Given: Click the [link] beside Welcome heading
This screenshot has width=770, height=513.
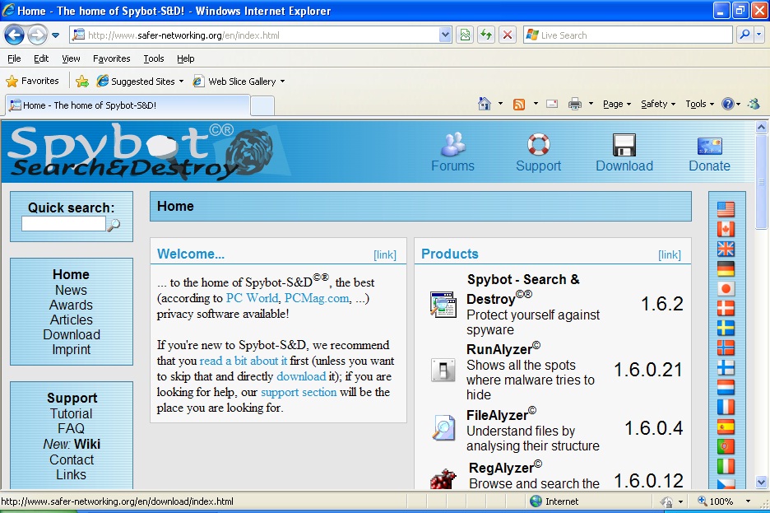Looking at the screenshot, I should [384, 254].
